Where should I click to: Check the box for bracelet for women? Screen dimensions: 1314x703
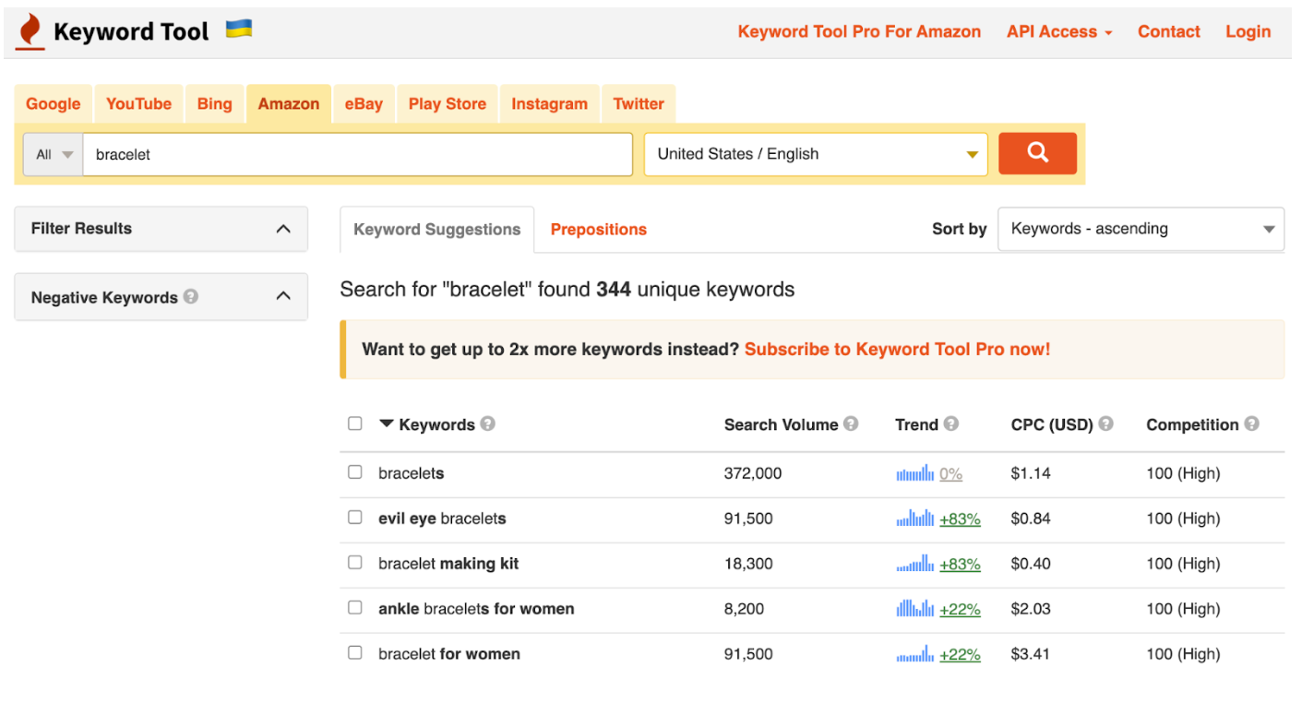pos(355,652)
